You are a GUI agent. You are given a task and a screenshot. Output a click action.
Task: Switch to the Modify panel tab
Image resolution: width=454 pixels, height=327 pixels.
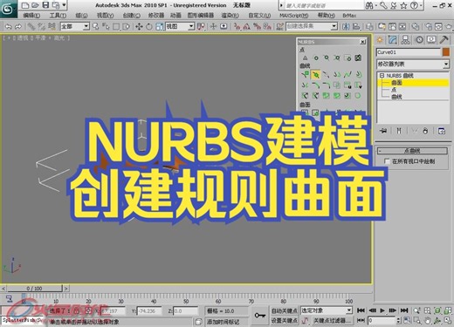click(x=393, y=40)
